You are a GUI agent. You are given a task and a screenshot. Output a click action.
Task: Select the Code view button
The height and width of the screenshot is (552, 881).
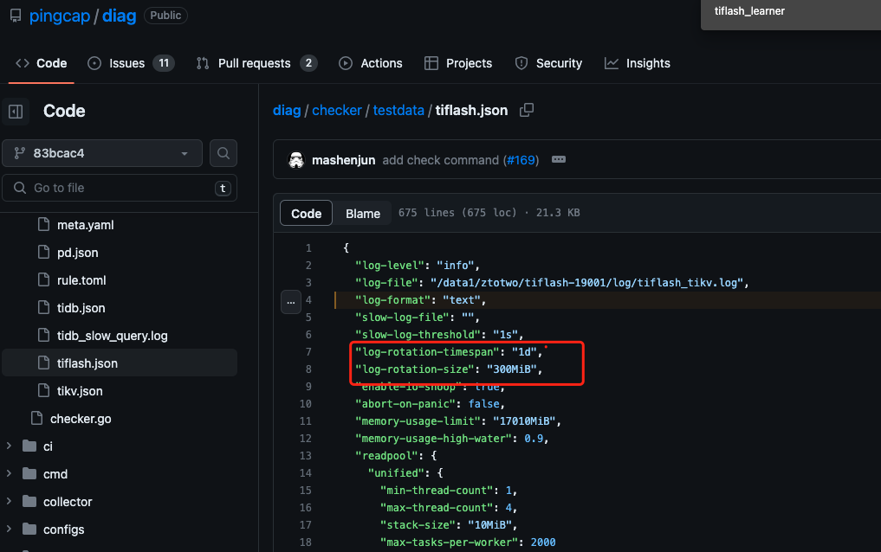click(306, 213)
